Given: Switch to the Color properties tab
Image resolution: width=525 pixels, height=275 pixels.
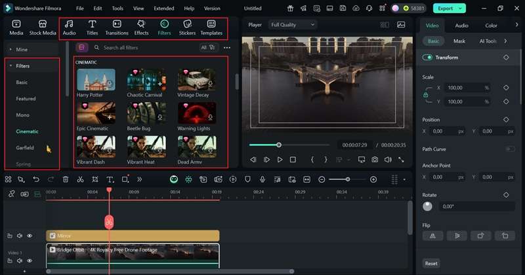Looking at the screenshot, I should [491, 26].
